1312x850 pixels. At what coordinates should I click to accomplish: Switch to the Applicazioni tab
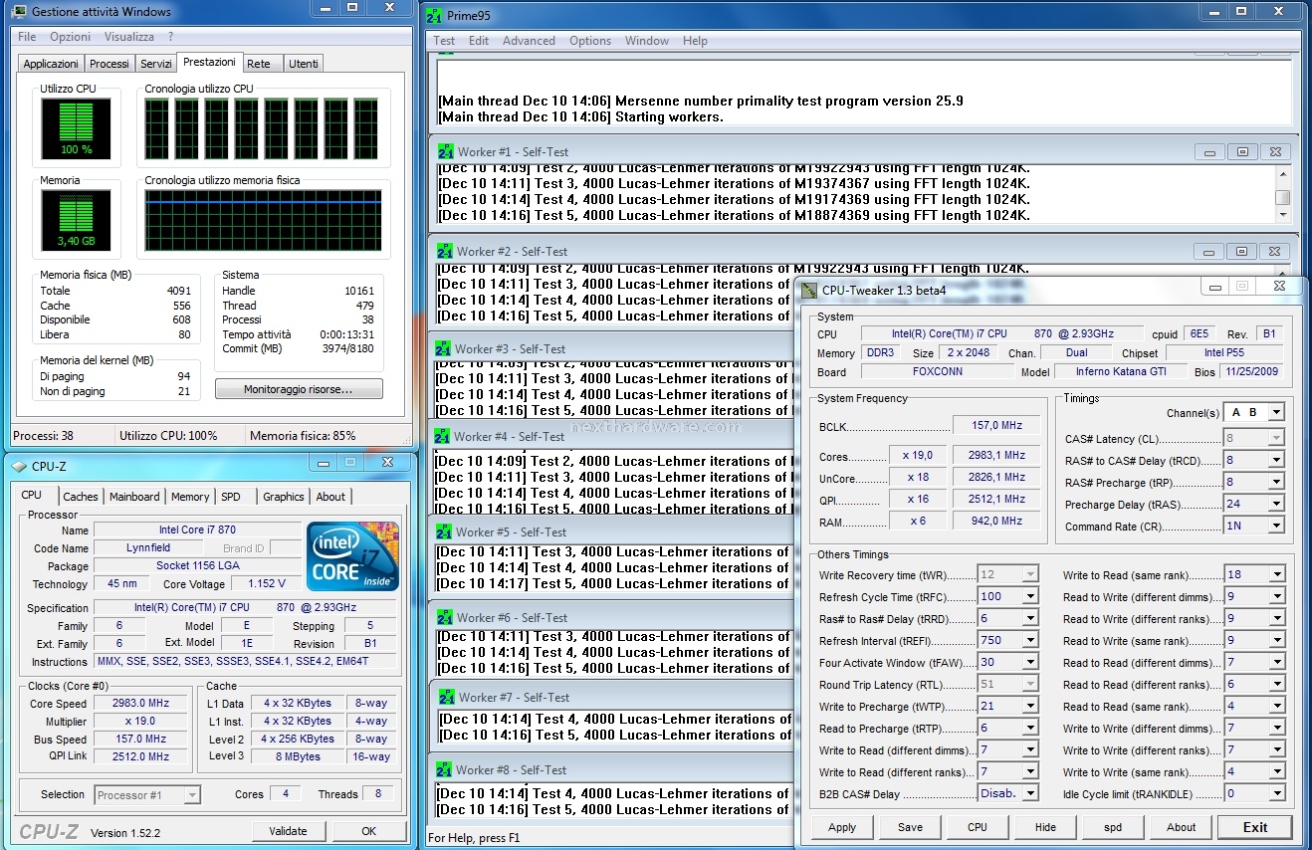click(51, 64)
